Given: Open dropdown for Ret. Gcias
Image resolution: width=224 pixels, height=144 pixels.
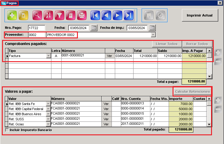Looking at the screenshot, I should tap(48, 124).
